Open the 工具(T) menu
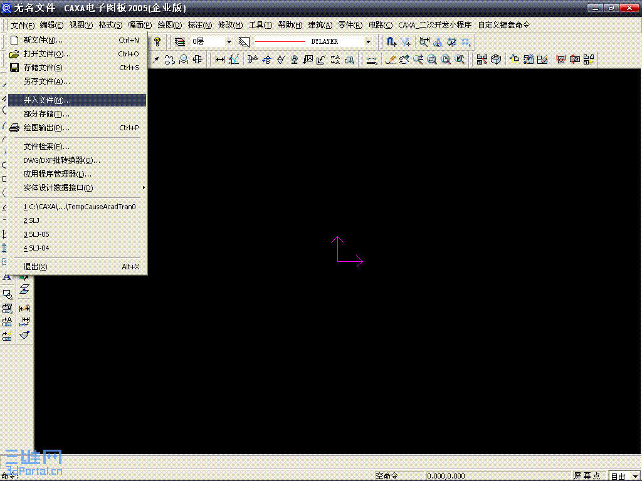The height and width of the screenshot is (481, 642). tap(260, 25)
